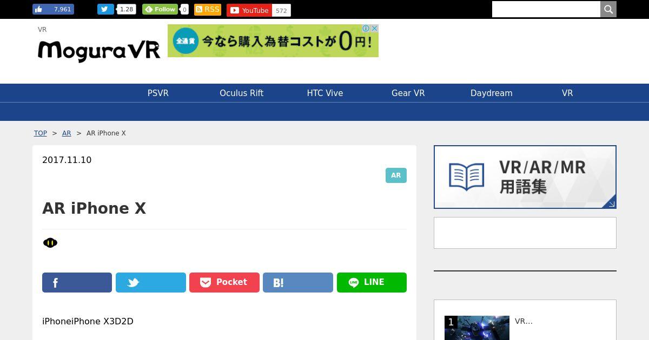Share article on Twitter
This screenshot has width=649, height=340.
[151, 283]
